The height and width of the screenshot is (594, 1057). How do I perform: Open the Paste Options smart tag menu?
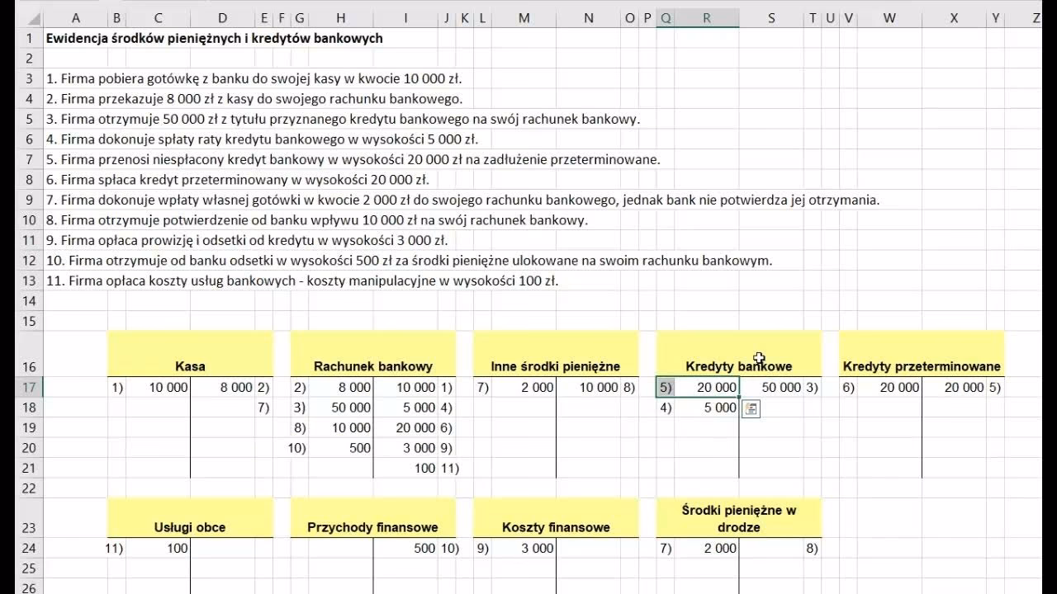click(x=750, y=408)
